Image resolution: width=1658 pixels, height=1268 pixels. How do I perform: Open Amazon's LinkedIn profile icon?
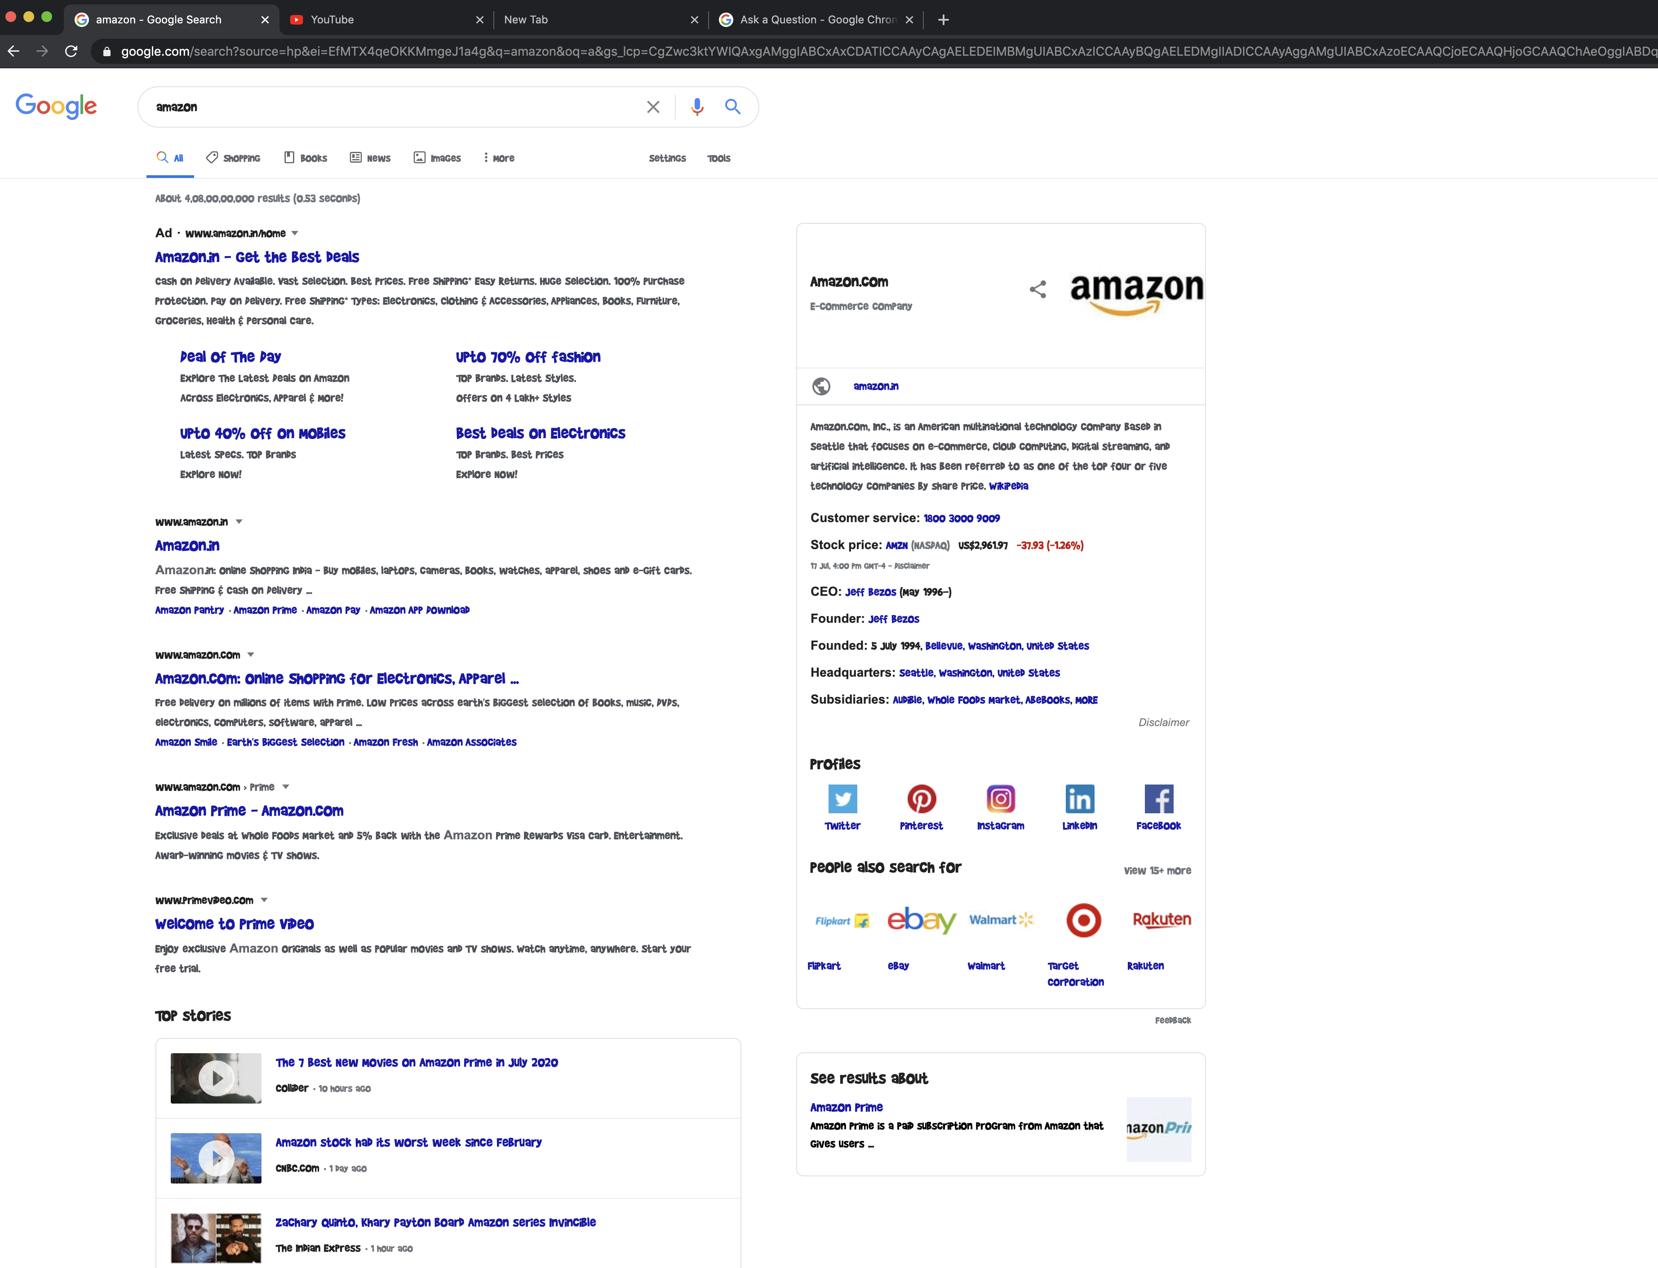(1079, 798)
